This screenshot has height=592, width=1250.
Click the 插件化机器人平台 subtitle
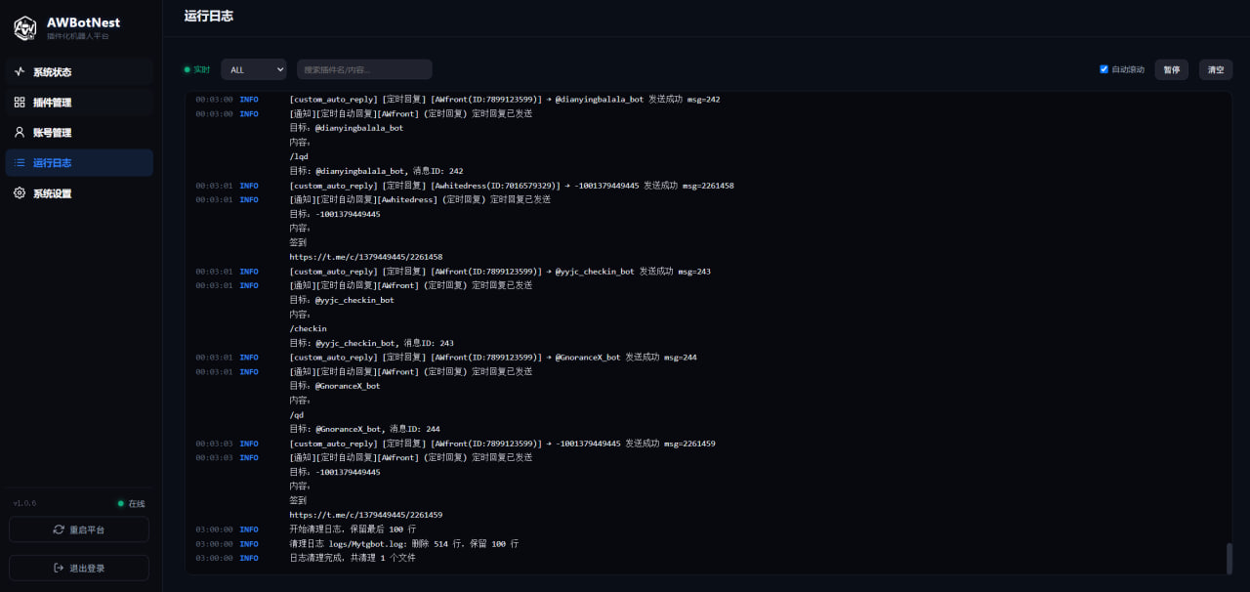coord(78,36)
